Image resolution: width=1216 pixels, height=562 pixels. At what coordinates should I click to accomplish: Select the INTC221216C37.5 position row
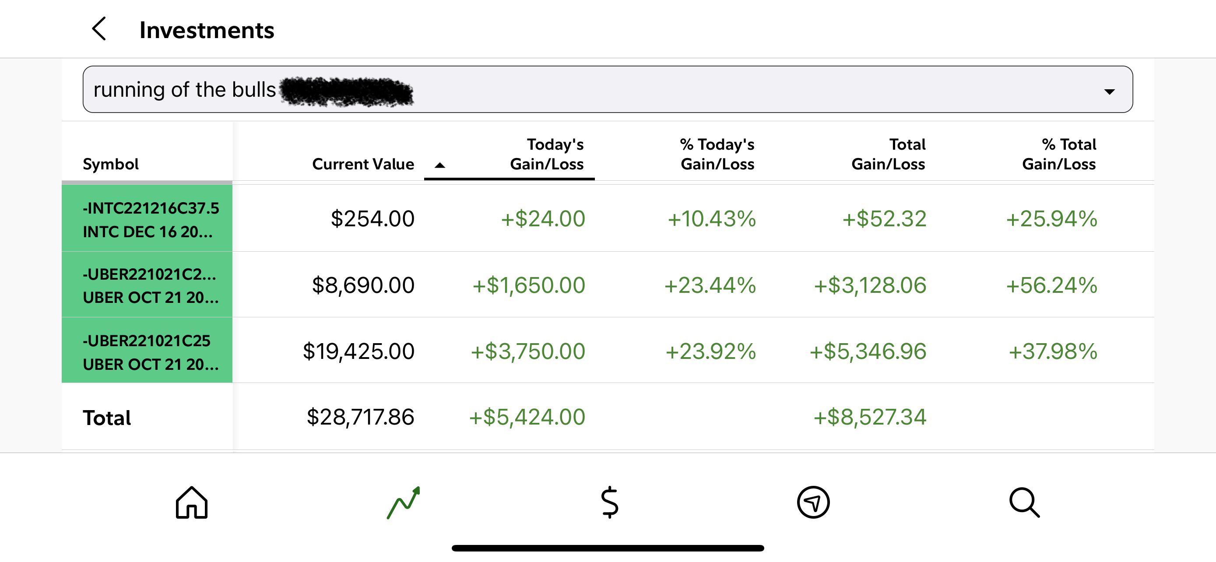tap(147, 218)
